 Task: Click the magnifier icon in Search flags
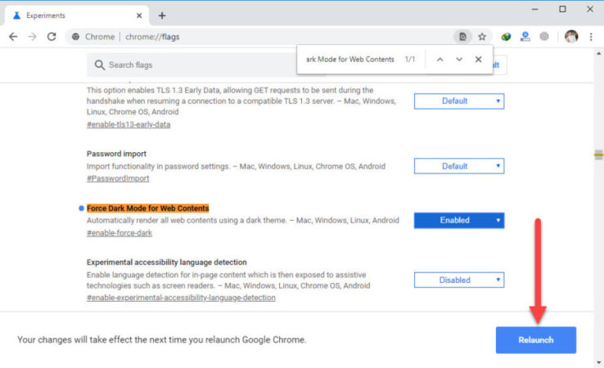[99, 65]
